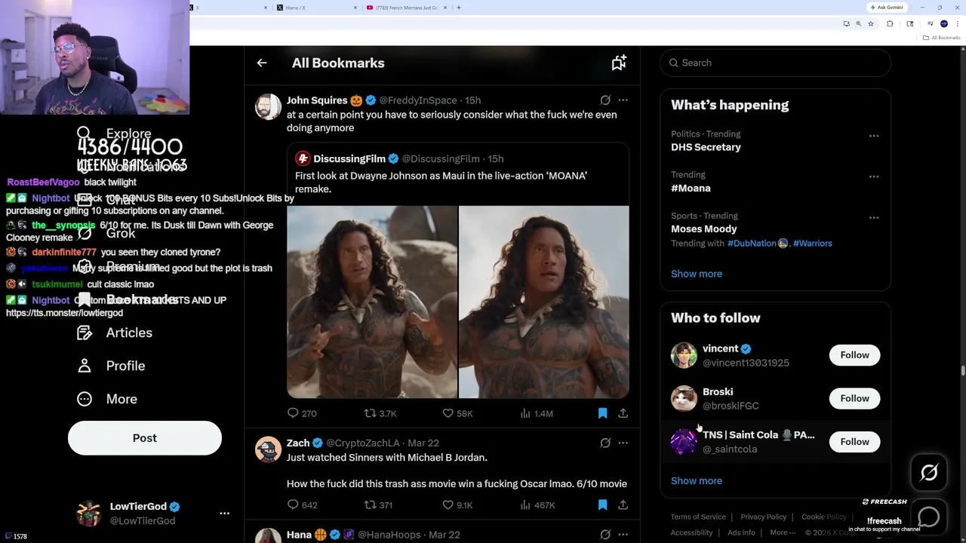Open the DHS Secretary trending topic
Screen dimensions: 966x543
click(x=706, y=148)
